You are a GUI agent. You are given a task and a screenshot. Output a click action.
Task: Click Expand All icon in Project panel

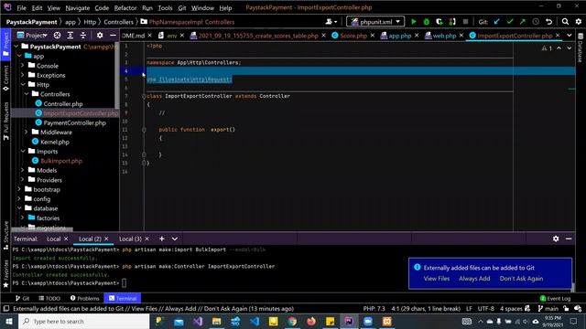coord(70,35)
